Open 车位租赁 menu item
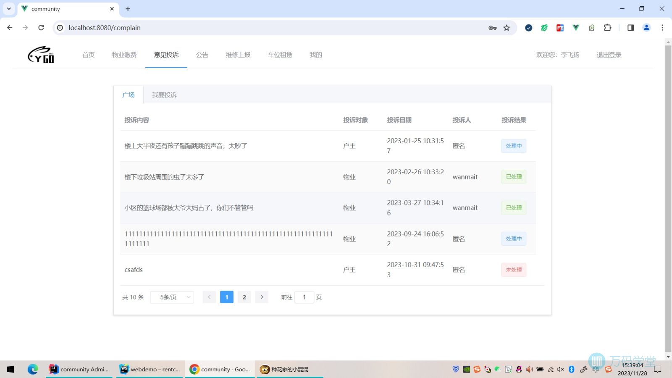Screen dimensions: 672x378 click(280, 55)
